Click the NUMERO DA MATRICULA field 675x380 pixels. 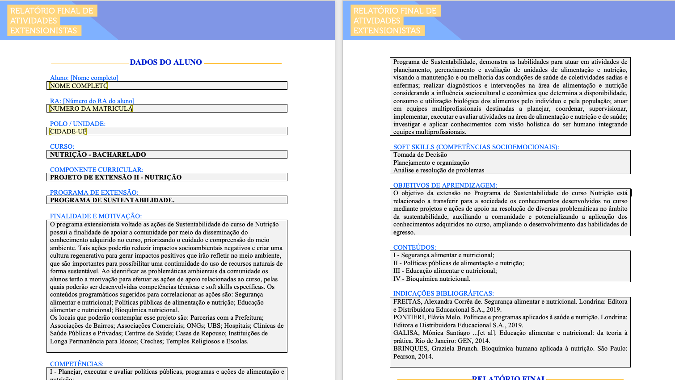pyautogui.click(x=167, y=109)
